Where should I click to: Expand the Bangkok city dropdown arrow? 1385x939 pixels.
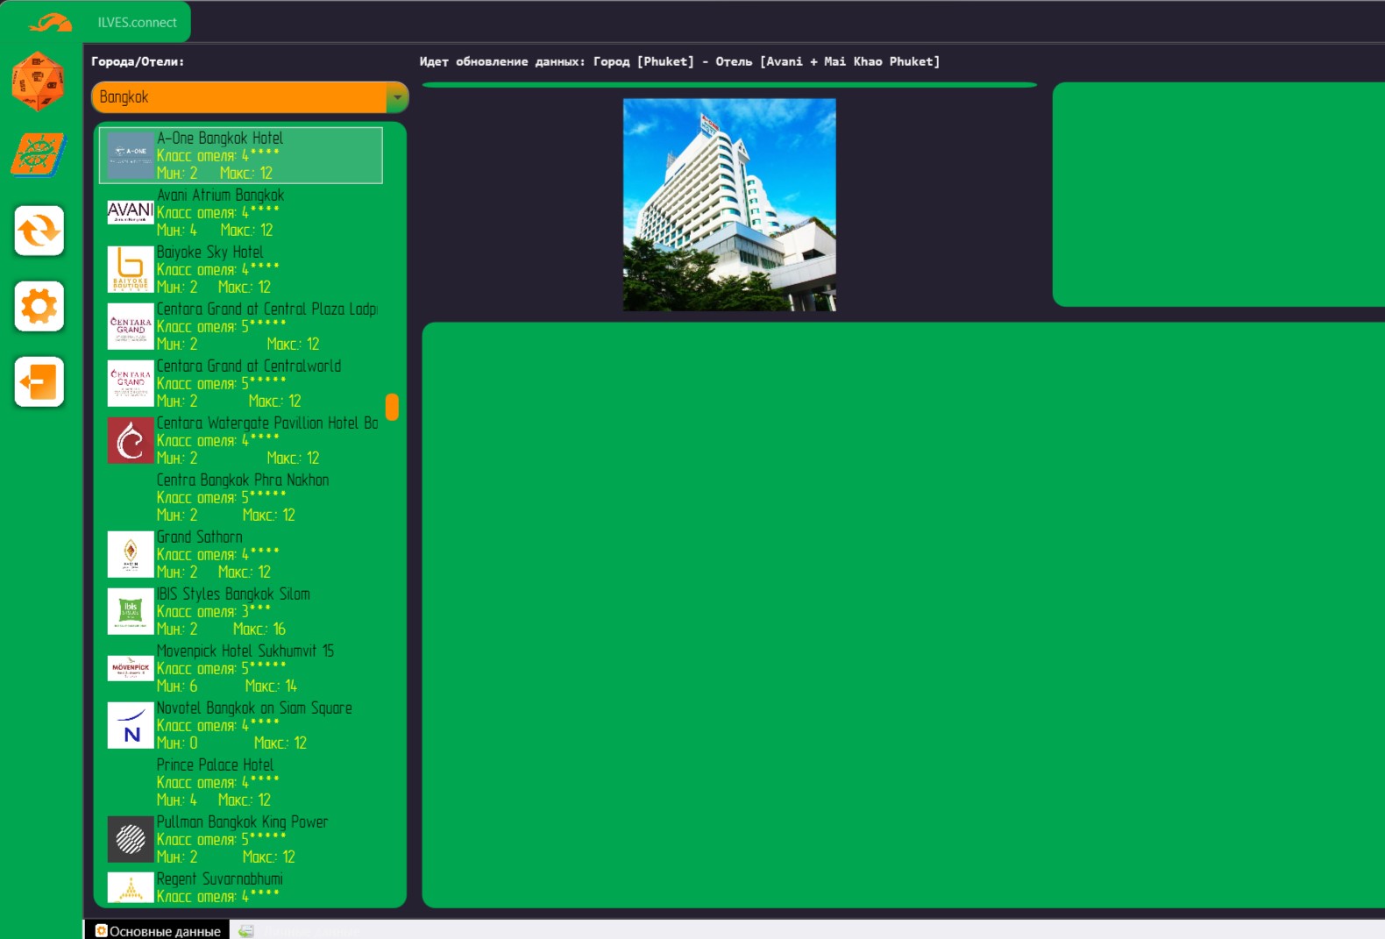(397, 97)
